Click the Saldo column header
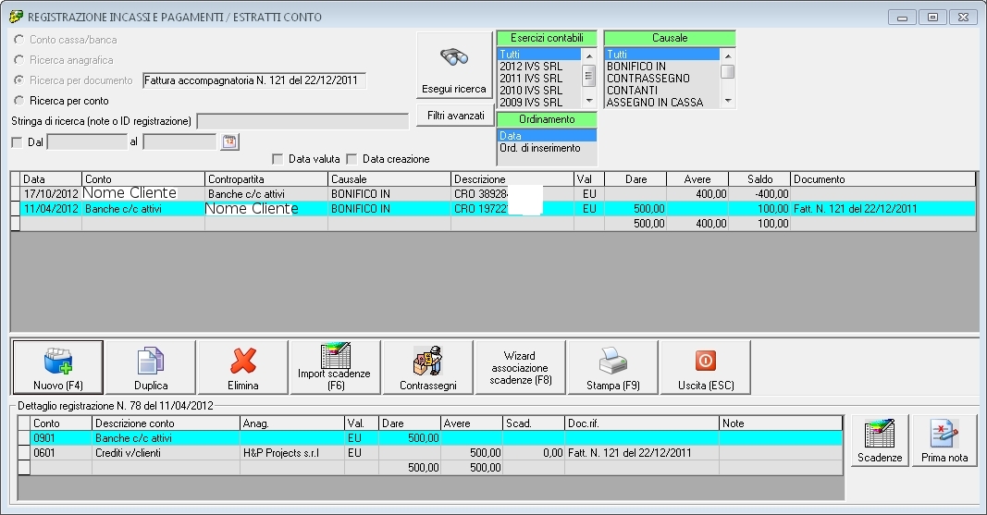This screenshot has height=515, width=987. point(759,179)
